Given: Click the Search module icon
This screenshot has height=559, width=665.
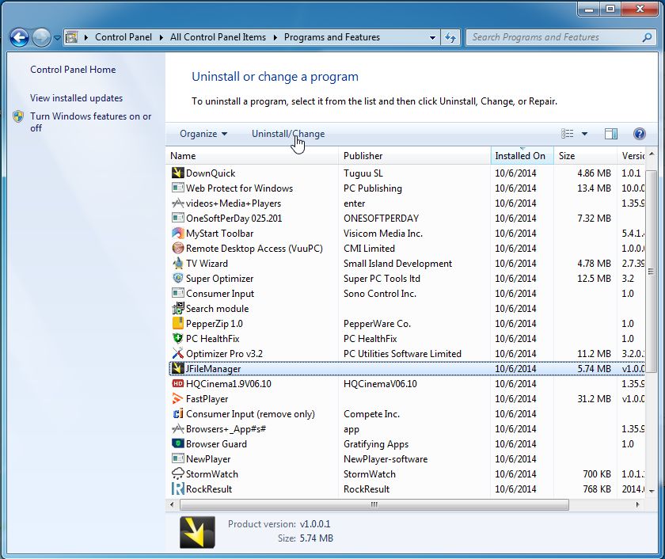Looking at the screenshot, I should coord(177,308).
